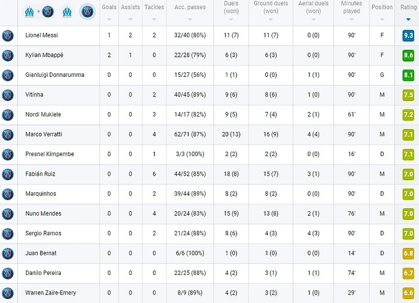Viewport: 419px width, 303px height.
Task: Filter players by Marseille team logo
Action: [67, 11]
